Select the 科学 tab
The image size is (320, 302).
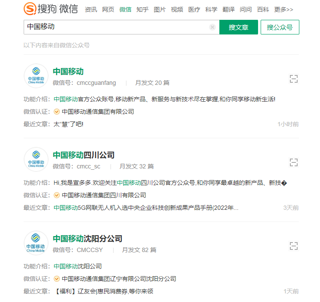pos(211,9)
